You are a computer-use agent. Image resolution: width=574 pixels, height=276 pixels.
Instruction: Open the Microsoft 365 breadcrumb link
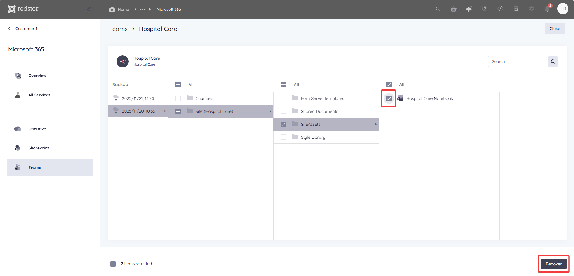click(169, 10)
